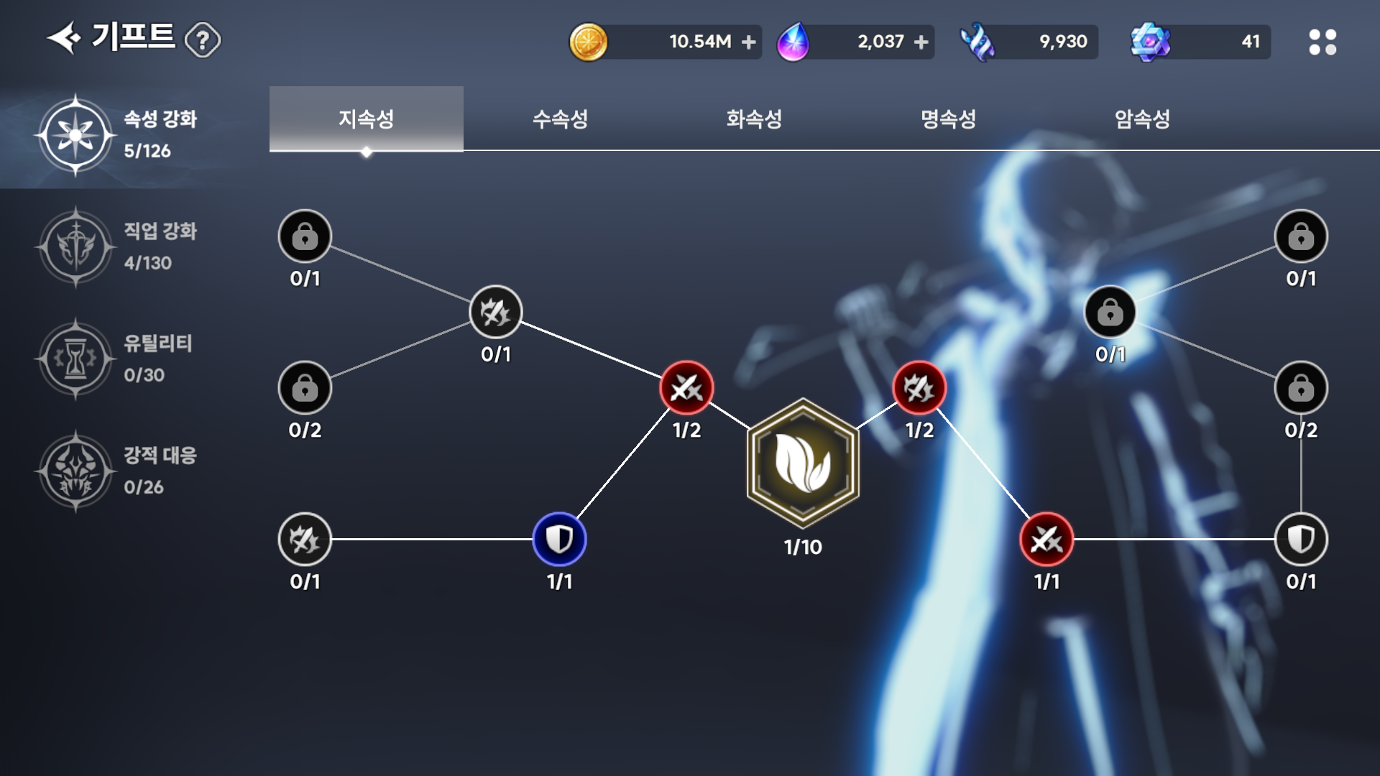Select the gray broken-shield node at bottom left
The height and width of the screenshot is (776, 1380).
pos(305,539)
